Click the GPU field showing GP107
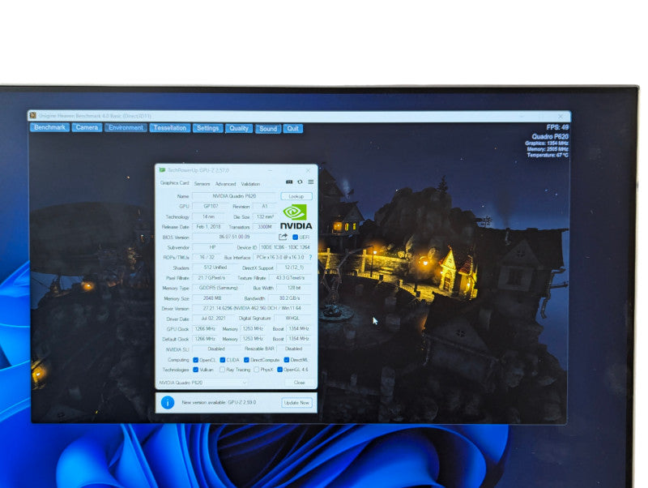Image resolution: width=648 pixels, height=488 pixels. point(211,206)
